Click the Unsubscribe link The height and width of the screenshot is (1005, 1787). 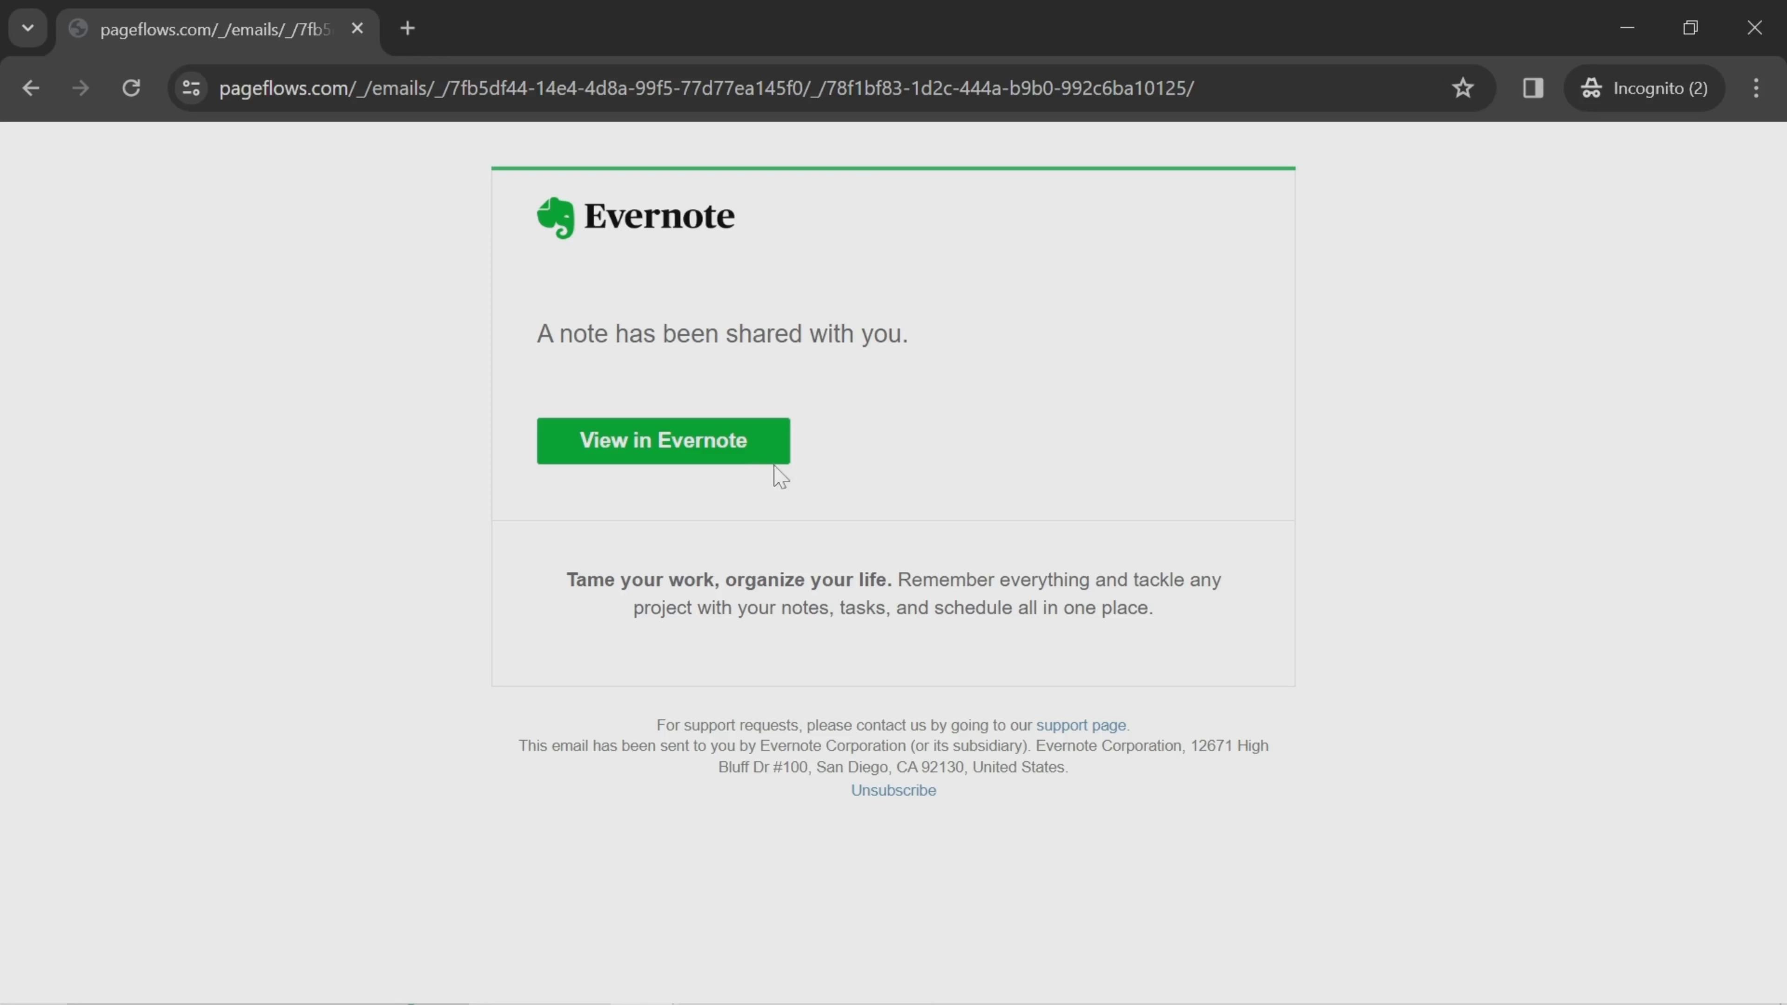pos(893,790)
